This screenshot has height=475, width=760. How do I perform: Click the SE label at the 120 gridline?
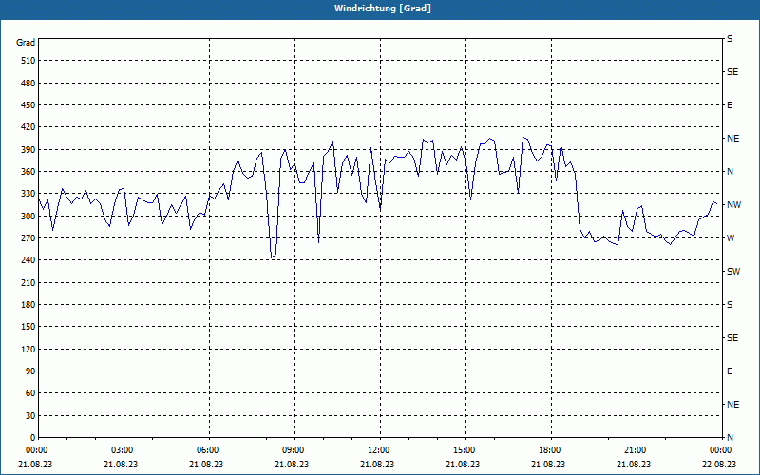click(732, 338)
